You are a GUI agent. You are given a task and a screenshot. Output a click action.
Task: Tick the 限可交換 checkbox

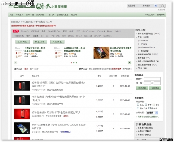pos(138,108)
